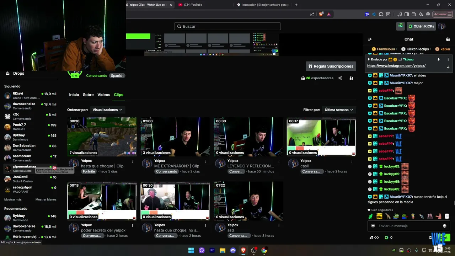455x256 pixels.
Task: Insert the white C quick emote
Action: click(447, 216)
